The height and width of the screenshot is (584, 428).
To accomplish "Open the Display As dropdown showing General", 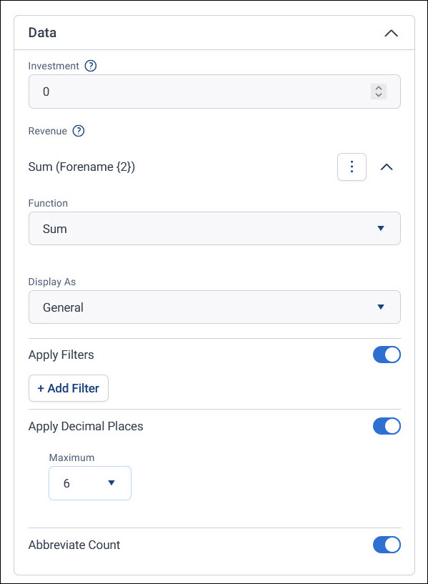I will [x=214, y=307].
